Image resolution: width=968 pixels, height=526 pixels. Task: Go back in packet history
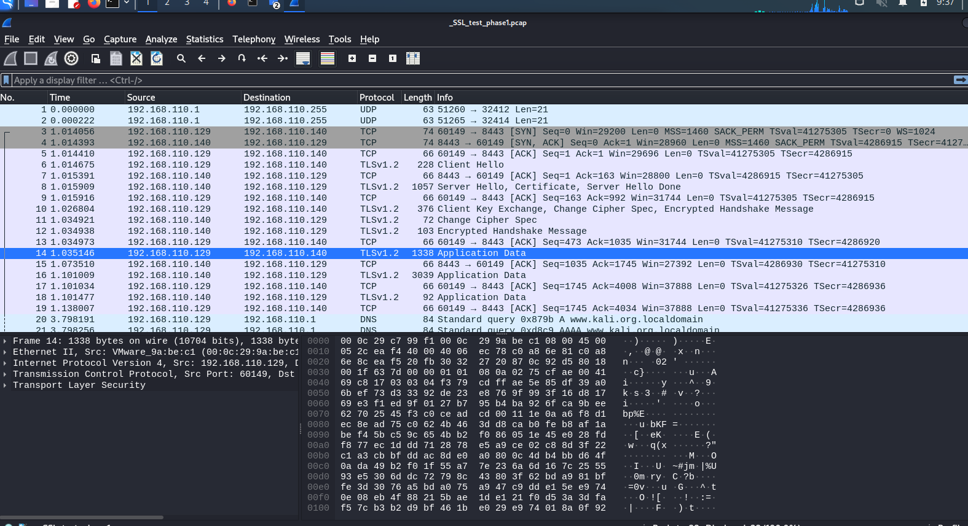tap(202, 58)
